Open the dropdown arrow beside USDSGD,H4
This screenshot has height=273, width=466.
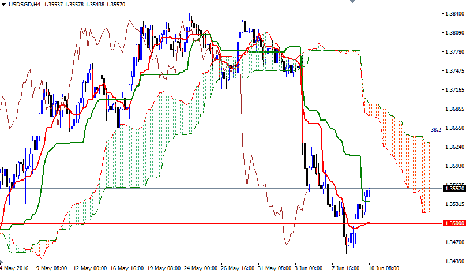click(x=3, y=5)
